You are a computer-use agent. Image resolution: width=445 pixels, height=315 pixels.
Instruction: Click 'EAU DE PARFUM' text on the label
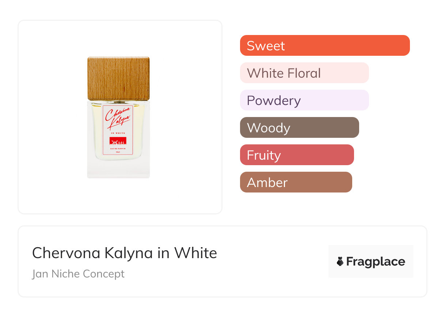[118, 149]
